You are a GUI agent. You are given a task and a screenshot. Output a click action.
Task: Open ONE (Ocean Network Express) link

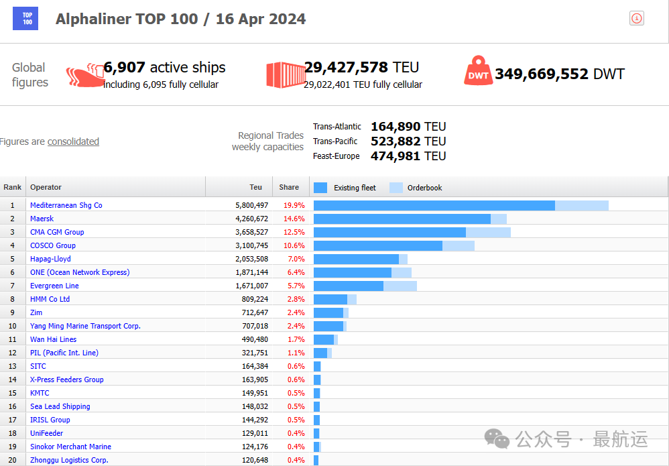pyautogui.click(x=80, y=272)
